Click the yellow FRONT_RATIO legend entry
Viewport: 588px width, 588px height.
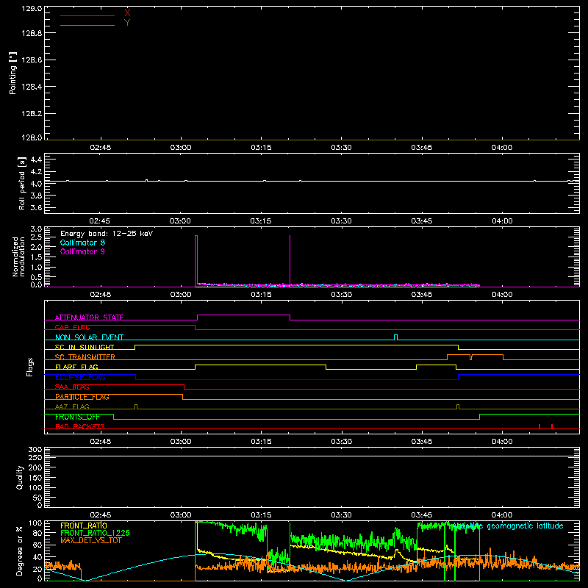[84, 526]
